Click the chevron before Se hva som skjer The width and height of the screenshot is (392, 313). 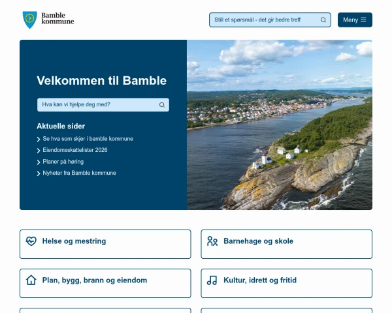[x=39, y=139]
